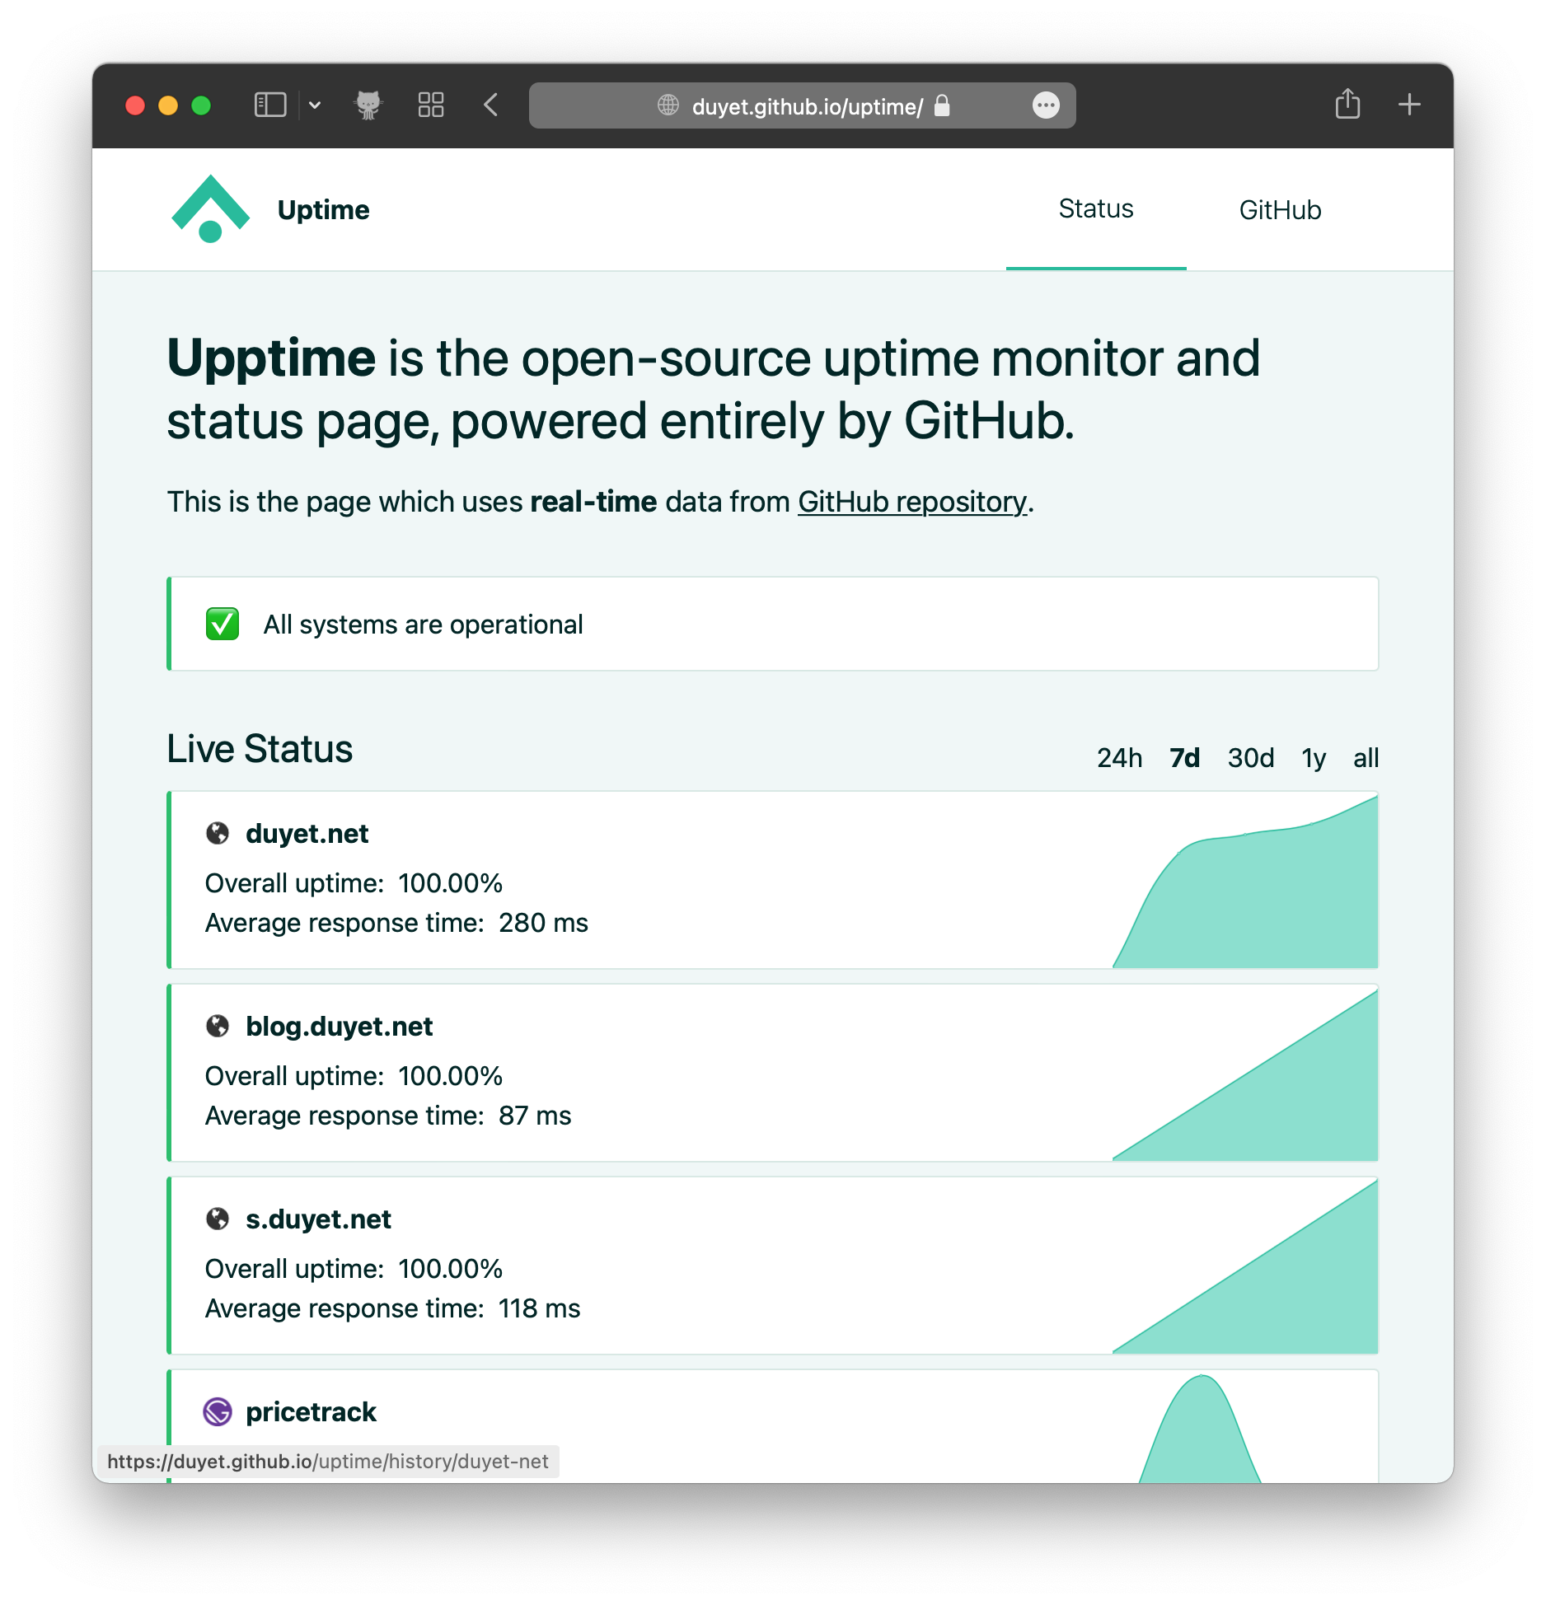
Task: Open page settings via the ellipsis in address bar
Action: 1045,105
